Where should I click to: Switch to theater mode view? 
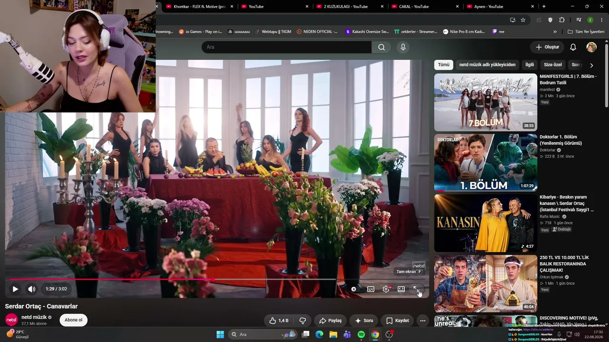(x=401, y=289)
